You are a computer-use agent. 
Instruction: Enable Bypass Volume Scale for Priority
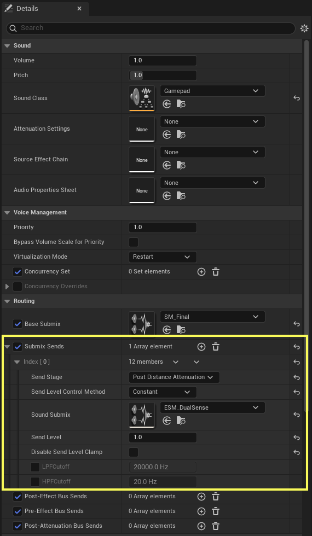tap(134, 242)
